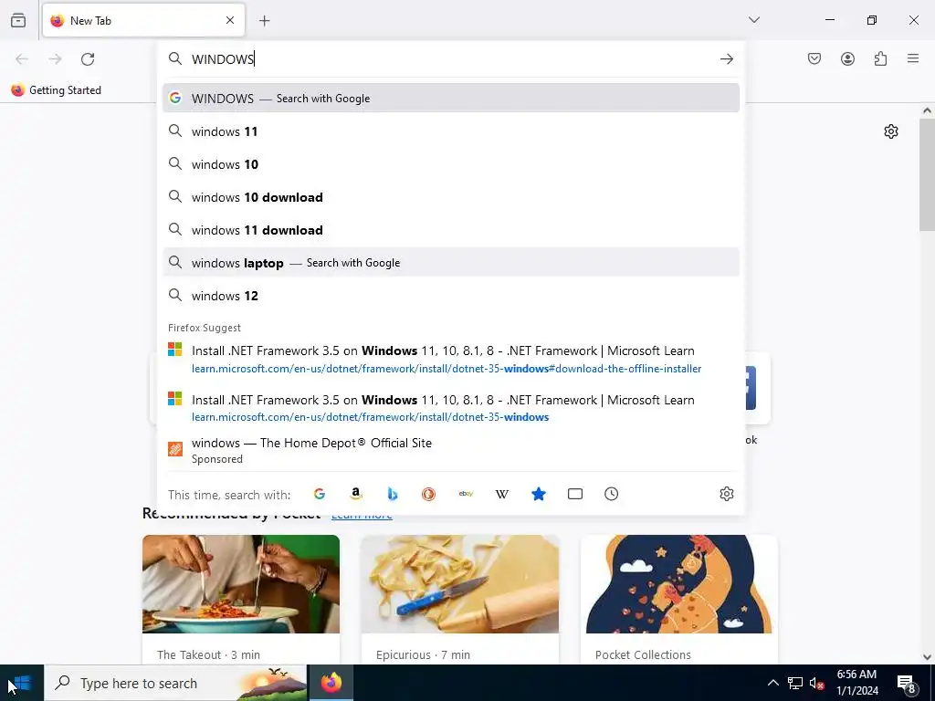Select the windows 12 suggestion
Viewport: 935px width, 701px height.
pos(451,296)
